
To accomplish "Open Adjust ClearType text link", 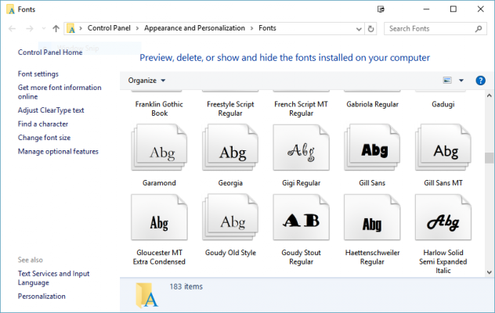I will (x=51, y=110).
